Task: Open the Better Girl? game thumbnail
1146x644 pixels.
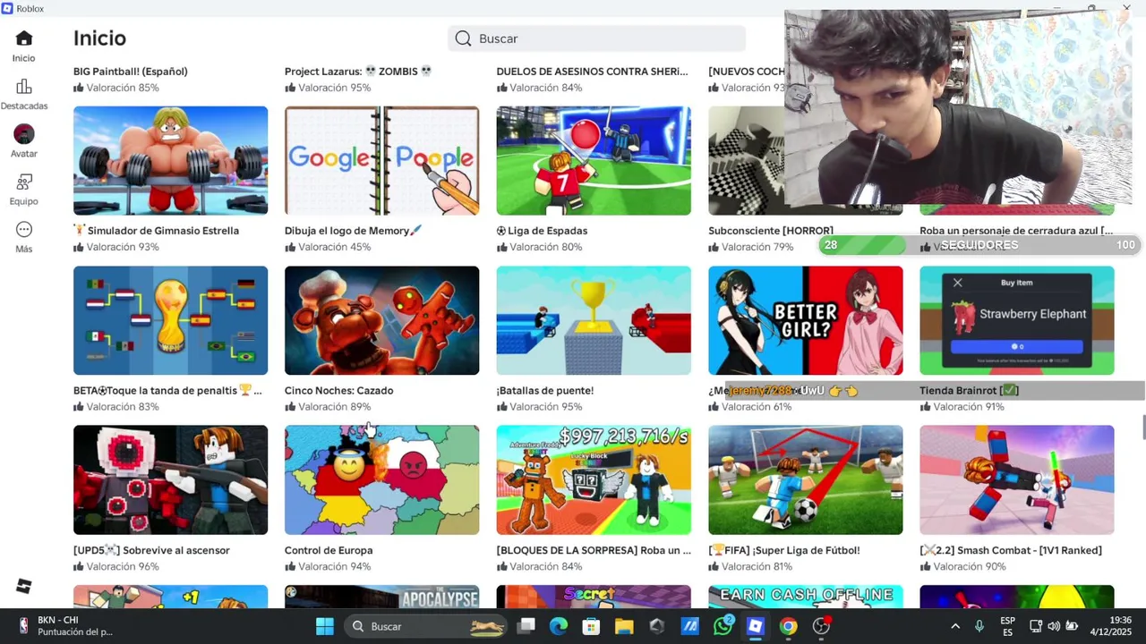Action: [x=806, y=320]
